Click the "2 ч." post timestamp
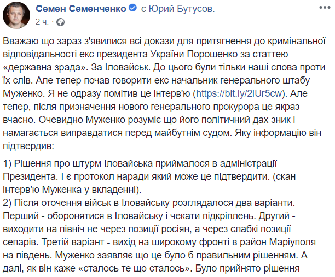The image size is (335, 277). (x=43, y=22)
